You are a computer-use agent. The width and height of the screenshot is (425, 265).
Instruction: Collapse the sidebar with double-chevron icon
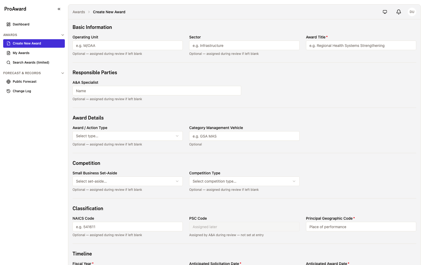[59, 9]
